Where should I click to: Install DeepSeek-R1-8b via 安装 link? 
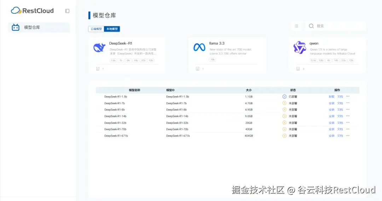331,110
